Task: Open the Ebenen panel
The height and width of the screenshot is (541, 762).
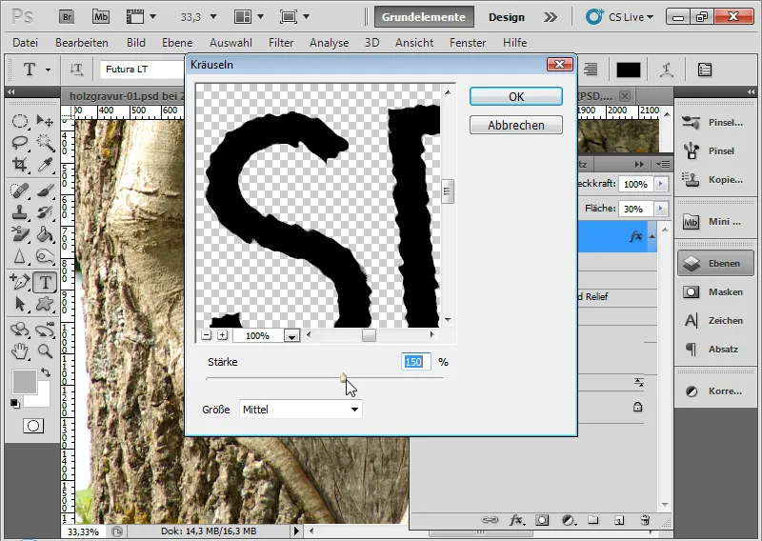Action: [x=715, y=264]
